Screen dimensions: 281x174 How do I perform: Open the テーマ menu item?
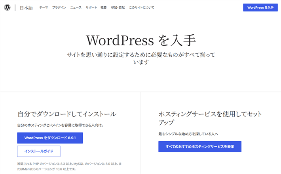click(44, 7)
